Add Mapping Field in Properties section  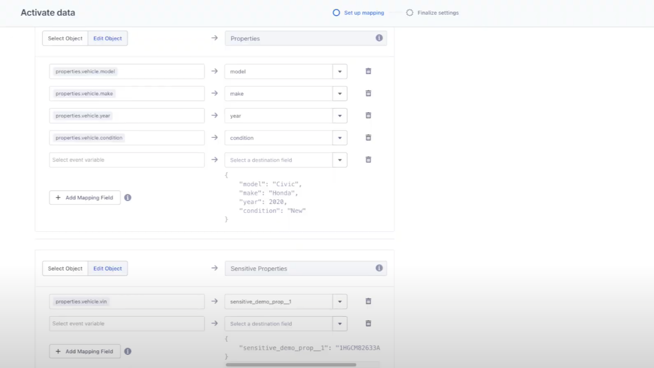85,198
